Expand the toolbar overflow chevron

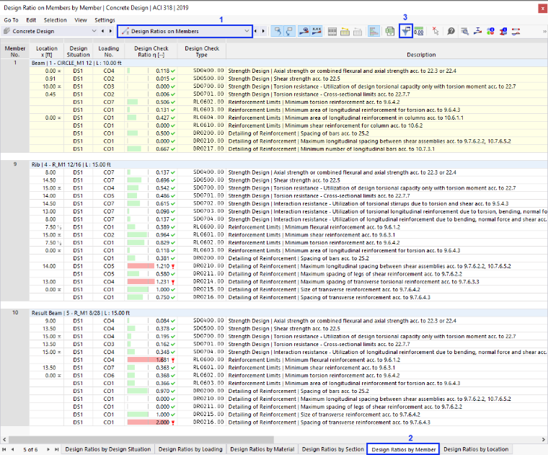pos(544,32)
